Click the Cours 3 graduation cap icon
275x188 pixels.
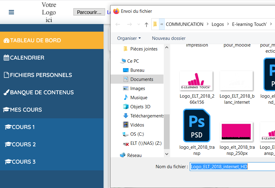8,162
